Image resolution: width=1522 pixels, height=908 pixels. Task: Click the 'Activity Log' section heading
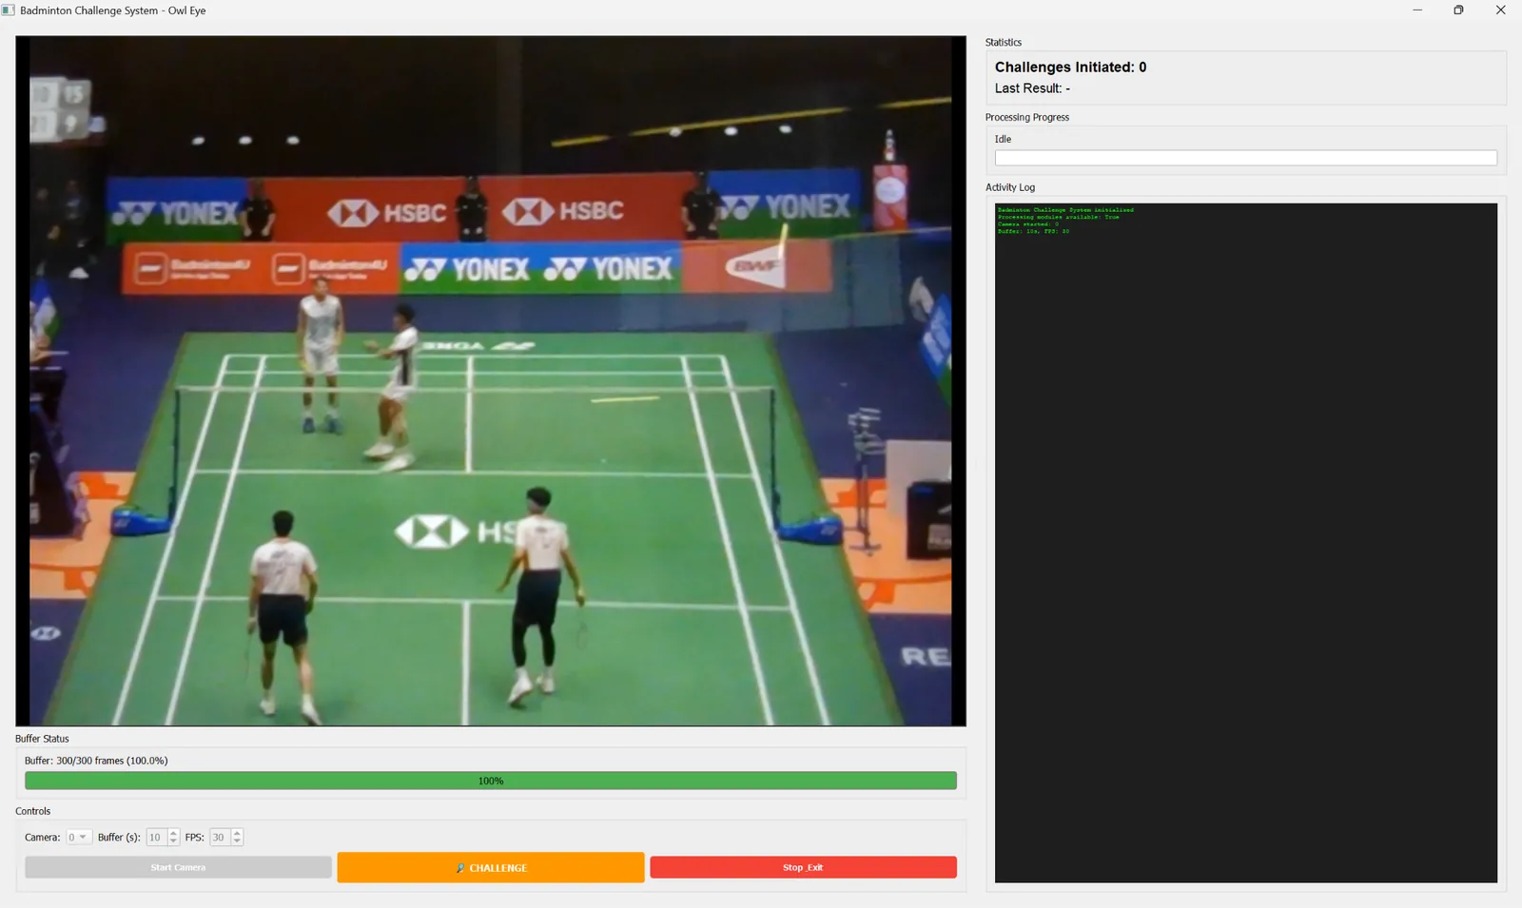tap(1010, 187)
